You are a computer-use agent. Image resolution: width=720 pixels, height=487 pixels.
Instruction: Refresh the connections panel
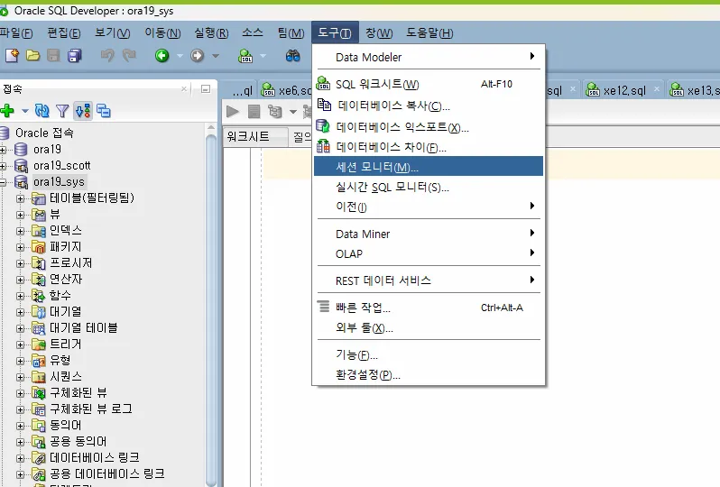[42, 111]
